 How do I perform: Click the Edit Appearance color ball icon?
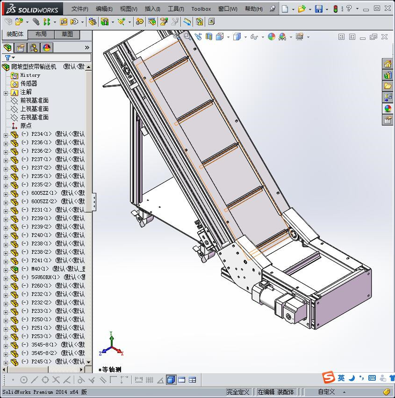point(271,37)
